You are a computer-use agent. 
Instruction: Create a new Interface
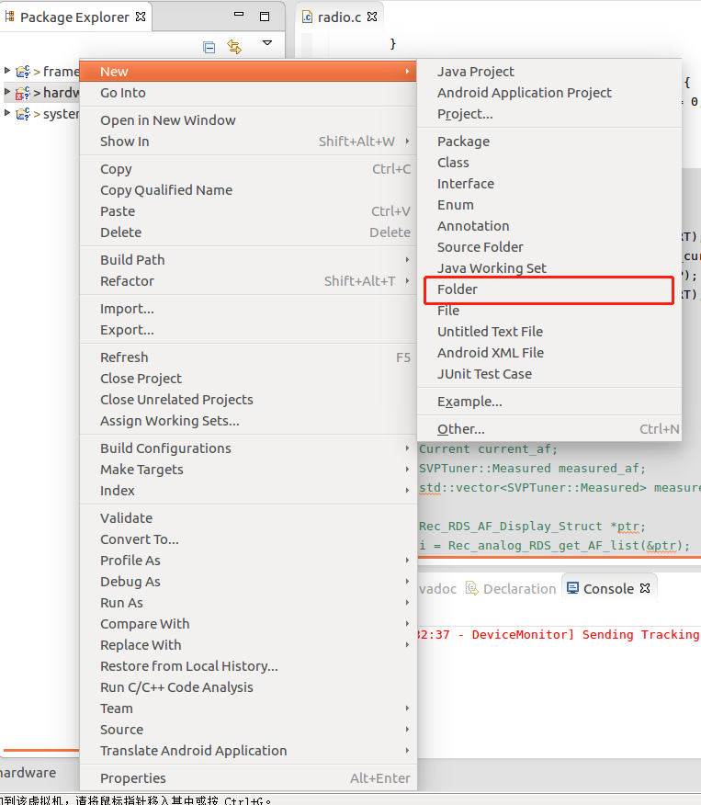pos(549,183)
